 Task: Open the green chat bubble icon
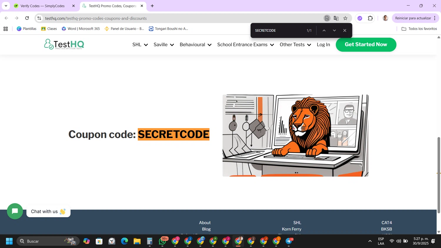tap(15, 211)
